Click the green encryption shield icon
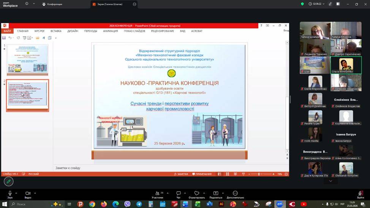The height and width of the screenshot is (208, 370). click(x=302, y=4)
